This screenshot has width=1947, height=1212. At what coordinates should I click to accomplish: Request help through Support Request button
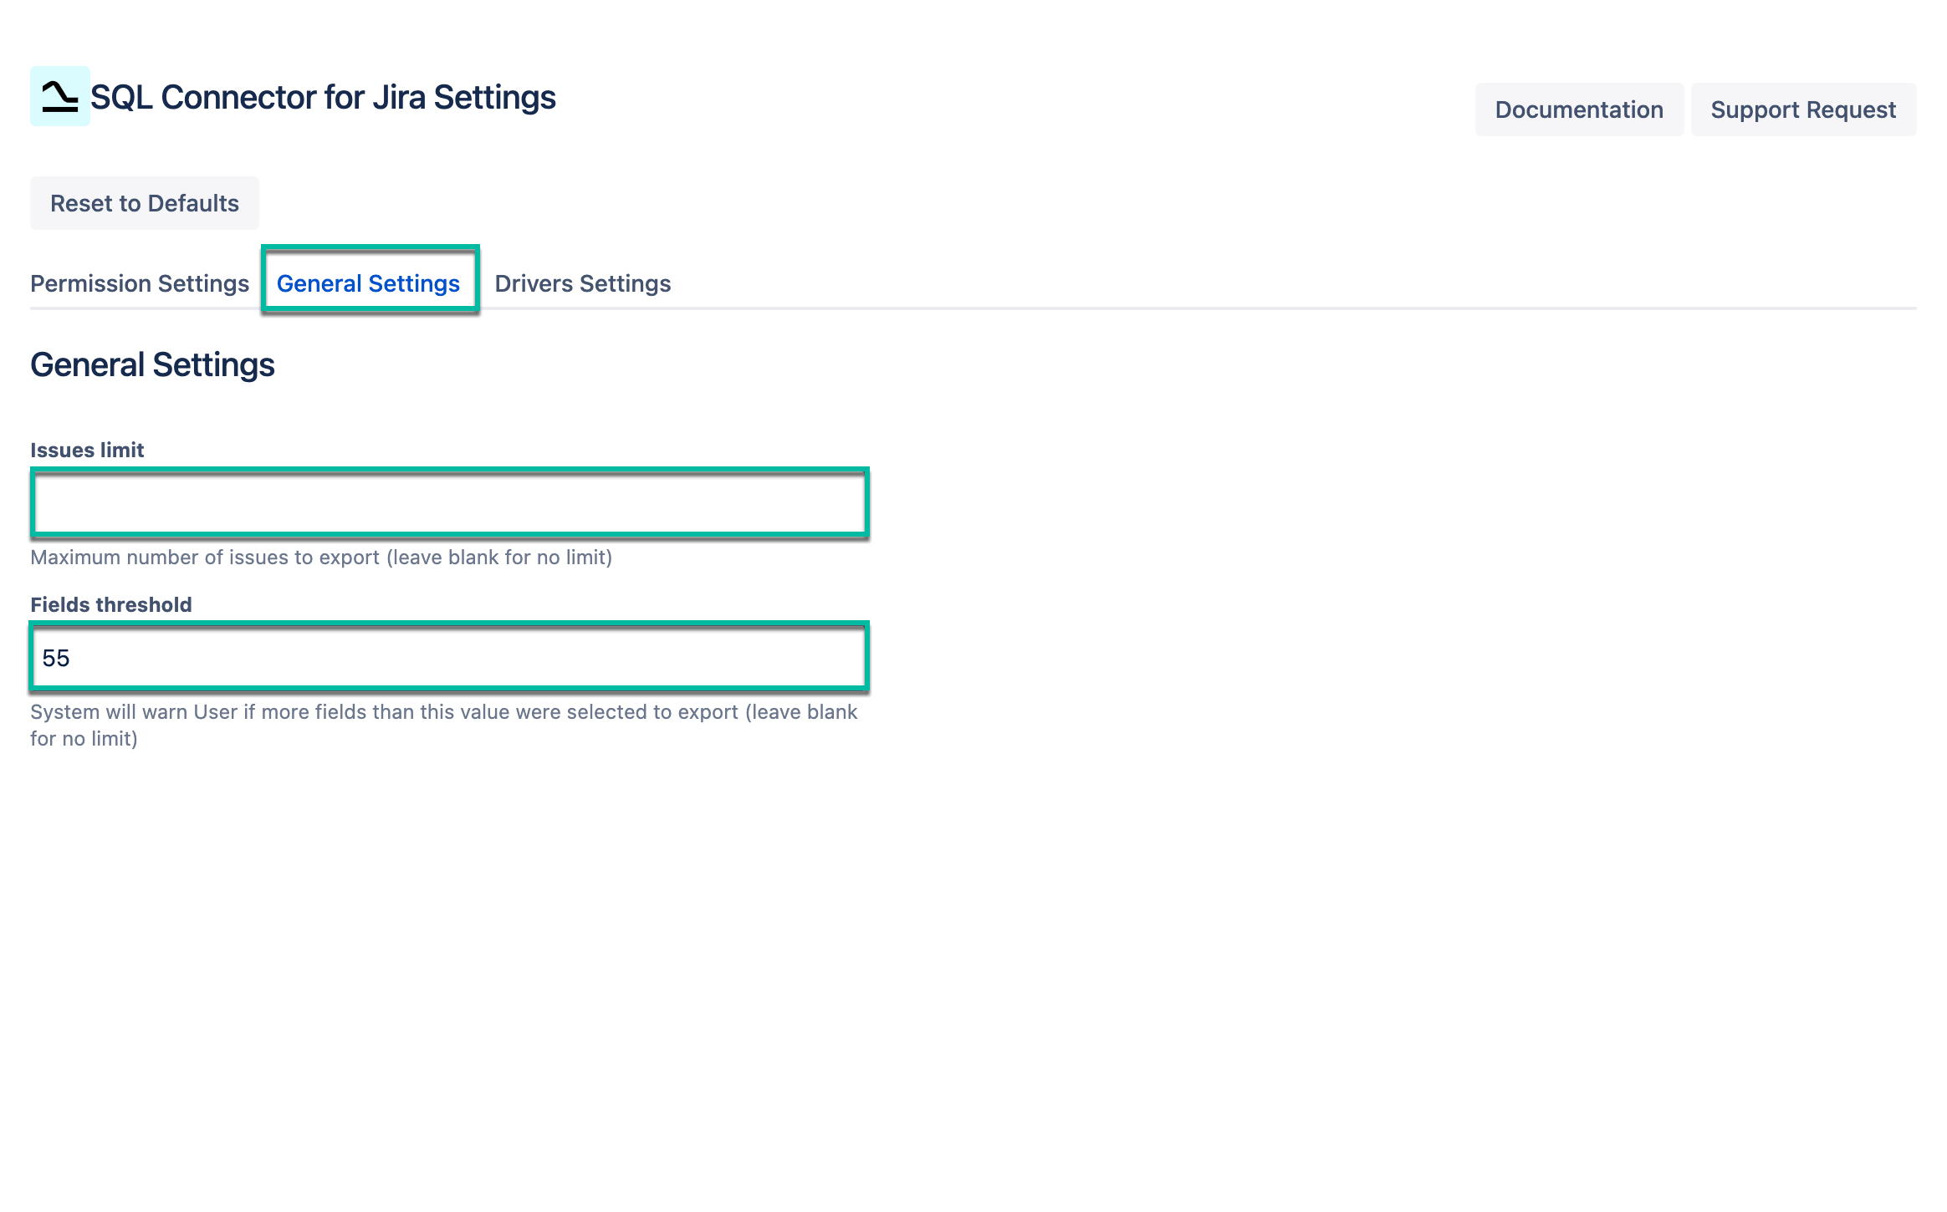[1803, 109]
